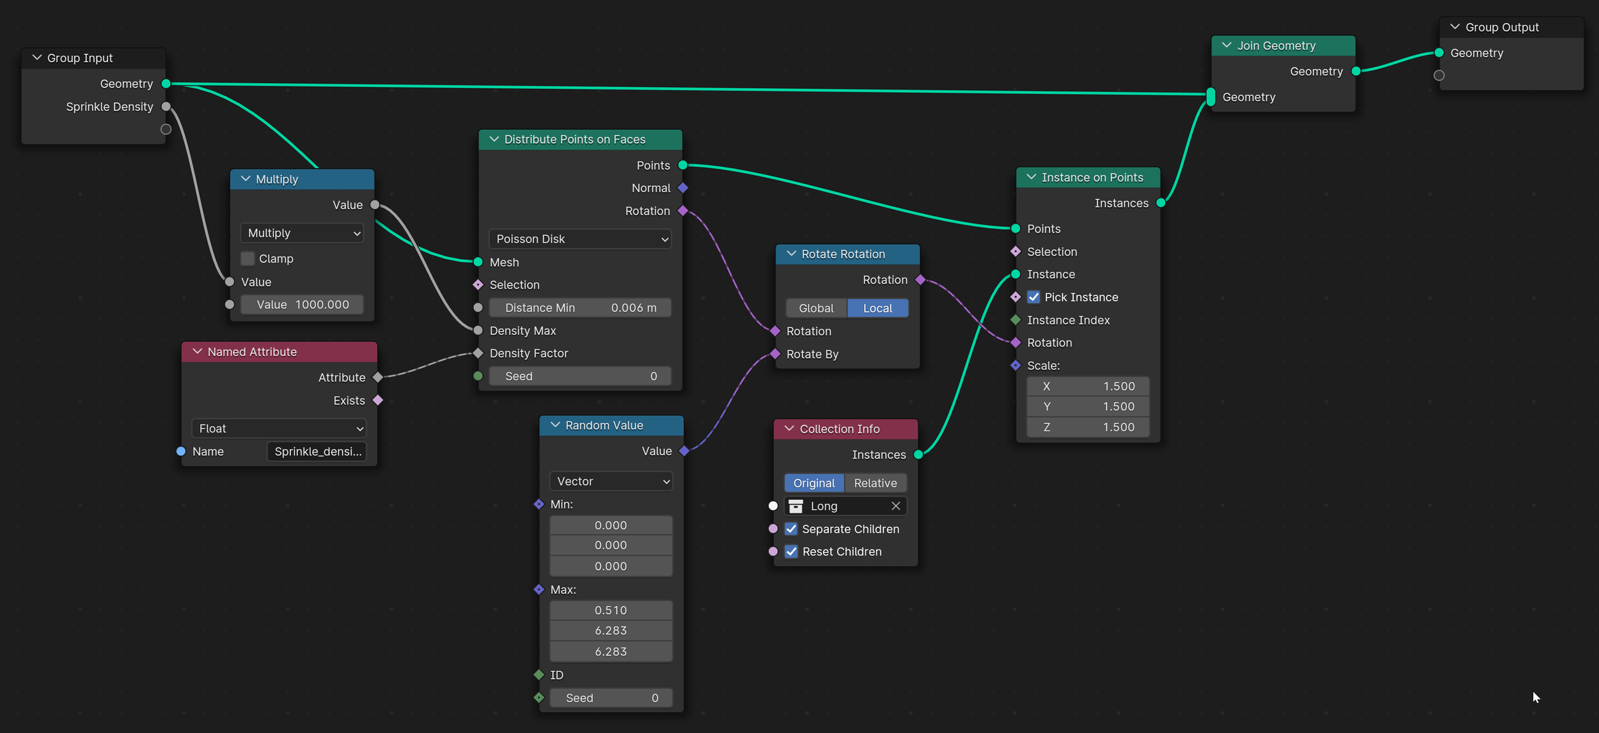Screen dimensions: 1599x733
Task: Click the Distance Min value field
Action: [x=580, y=308]
